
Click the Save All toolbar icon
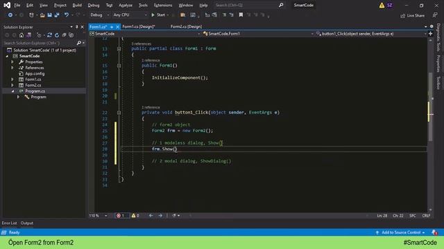pyautogui.click(x=57, y=15)
